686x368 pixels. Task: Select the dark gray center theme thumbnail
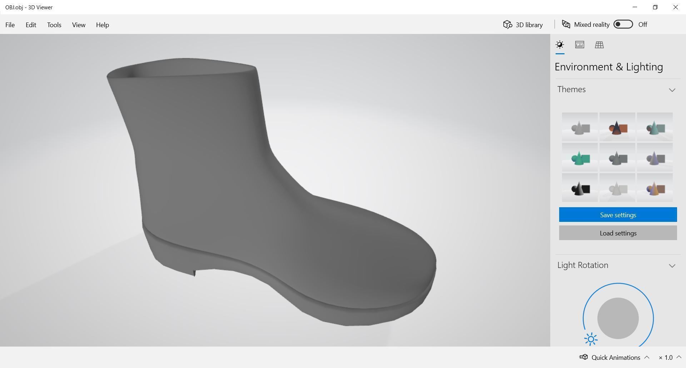617,157
